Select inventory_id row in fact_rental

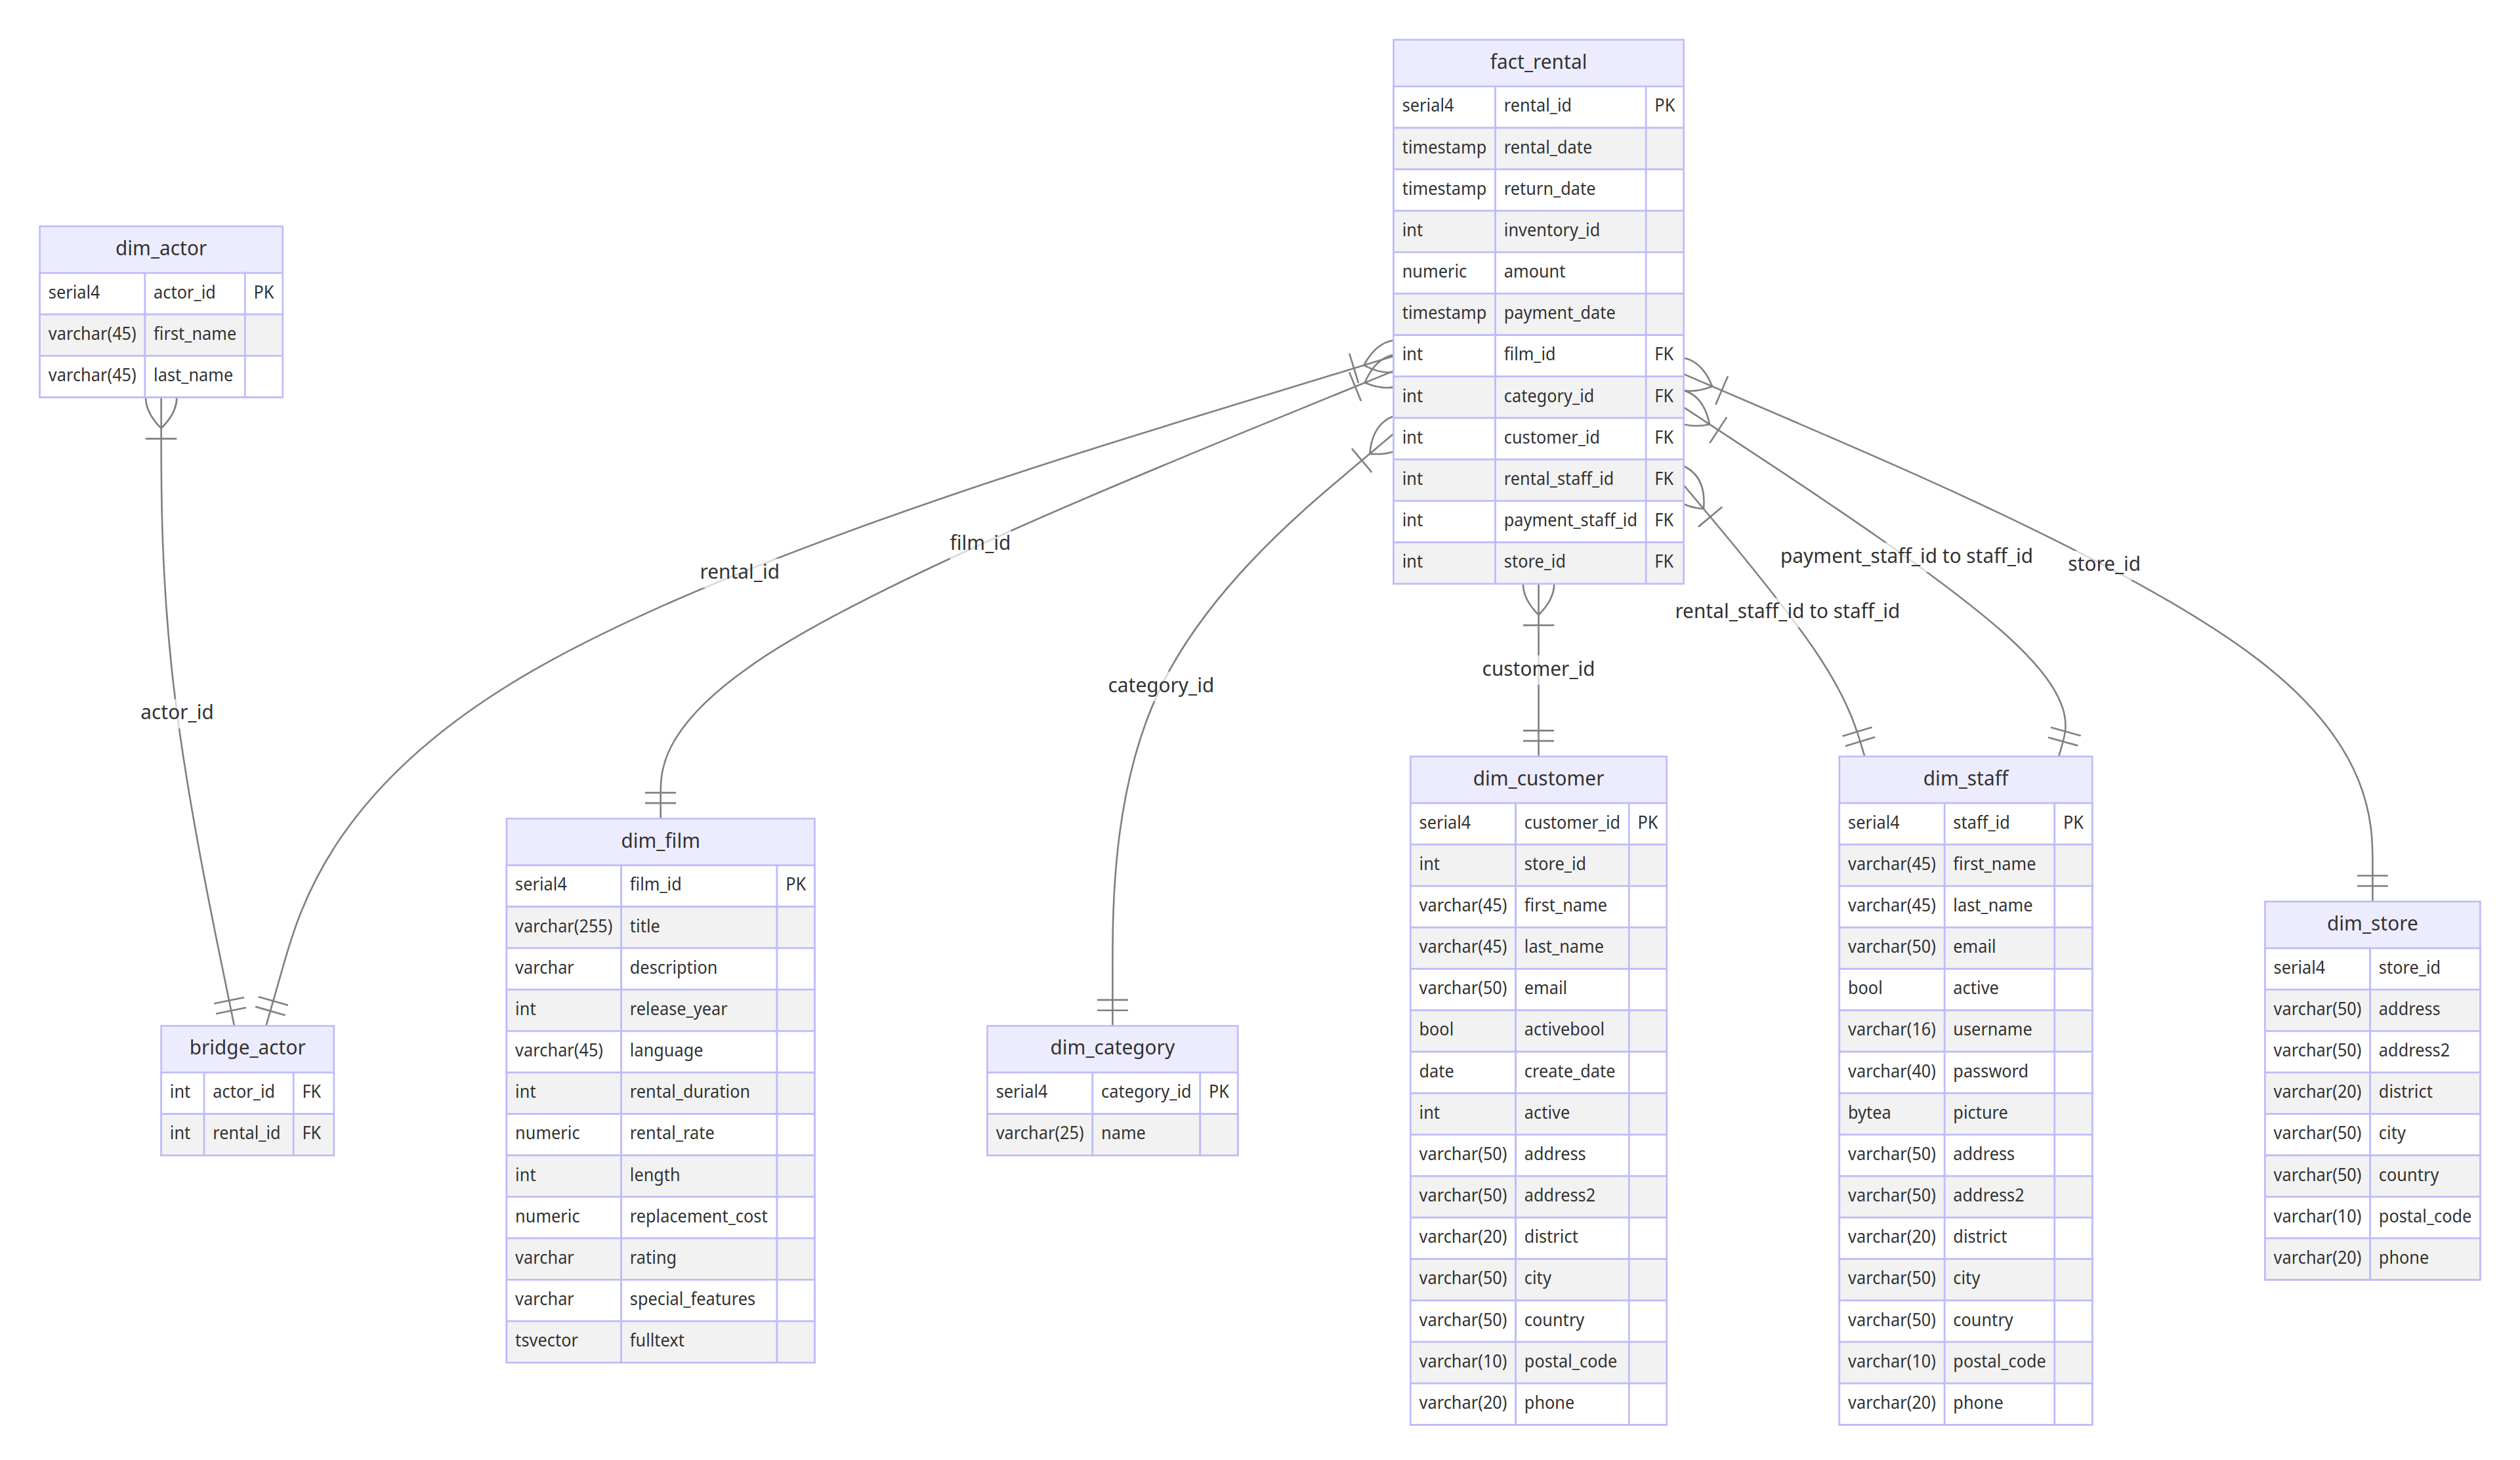pos(1551,230)
